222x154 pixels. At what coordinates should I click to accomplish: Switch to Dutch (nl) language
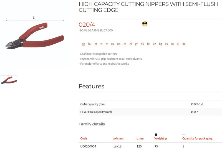coord(130,44)
